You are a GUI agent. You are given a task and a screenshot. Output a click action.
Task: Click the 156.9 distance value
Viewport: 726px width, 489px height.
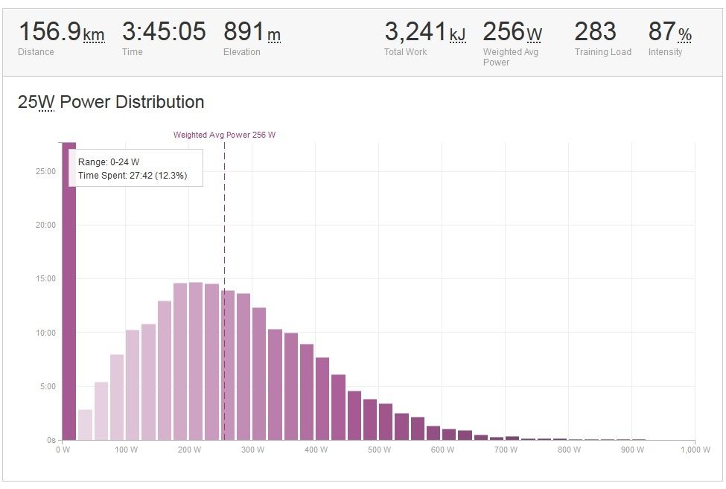click(x=49, y=32)
